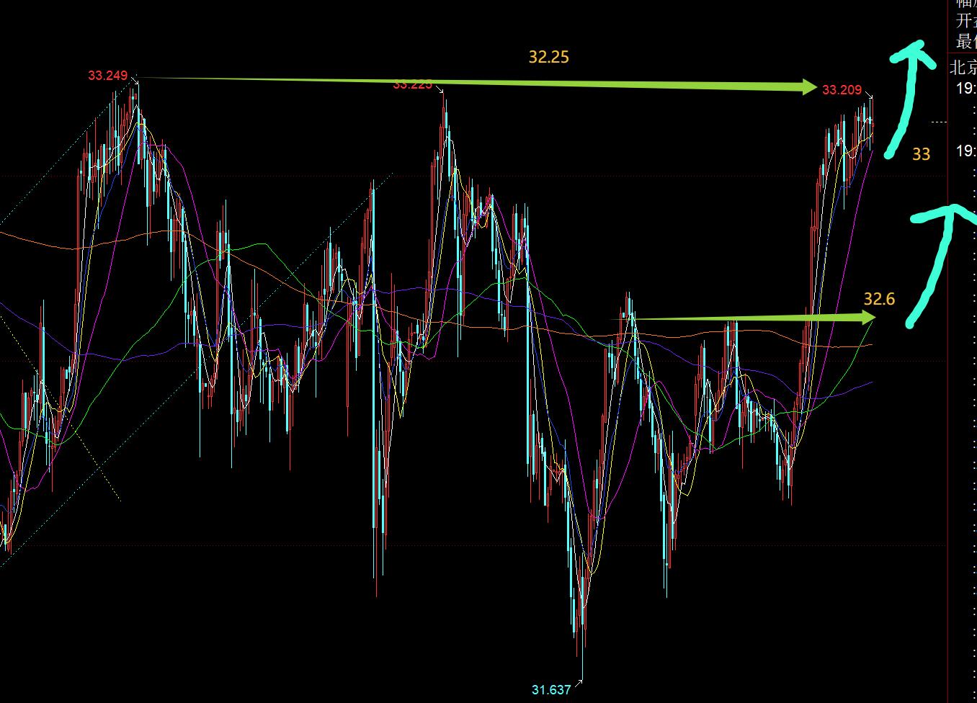Click the orange 33 annotation text

(x=921, y=154)
